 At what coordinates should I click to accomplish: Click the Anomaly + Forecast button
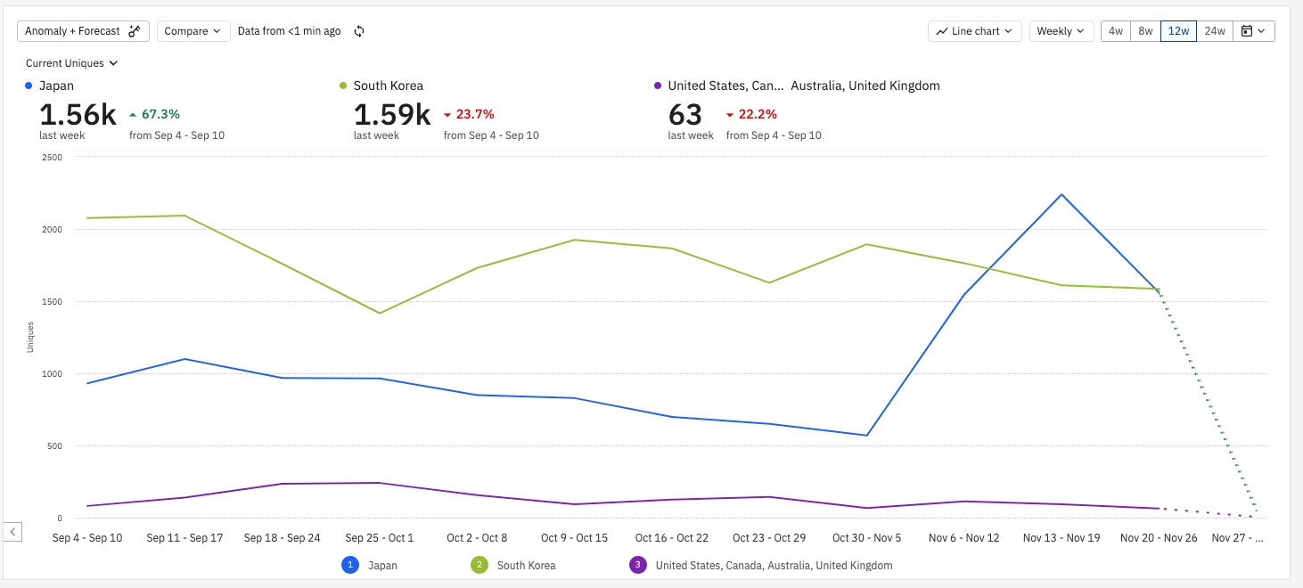(x=83, y=31)
